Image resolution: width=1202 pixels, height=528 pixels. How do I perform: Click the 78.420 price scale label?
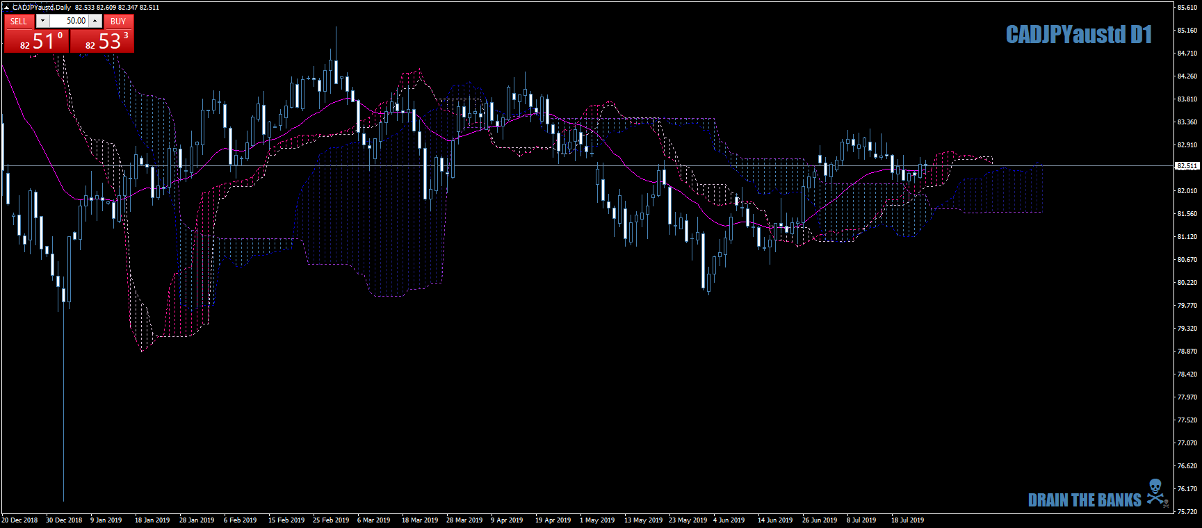click(1187, 374)
